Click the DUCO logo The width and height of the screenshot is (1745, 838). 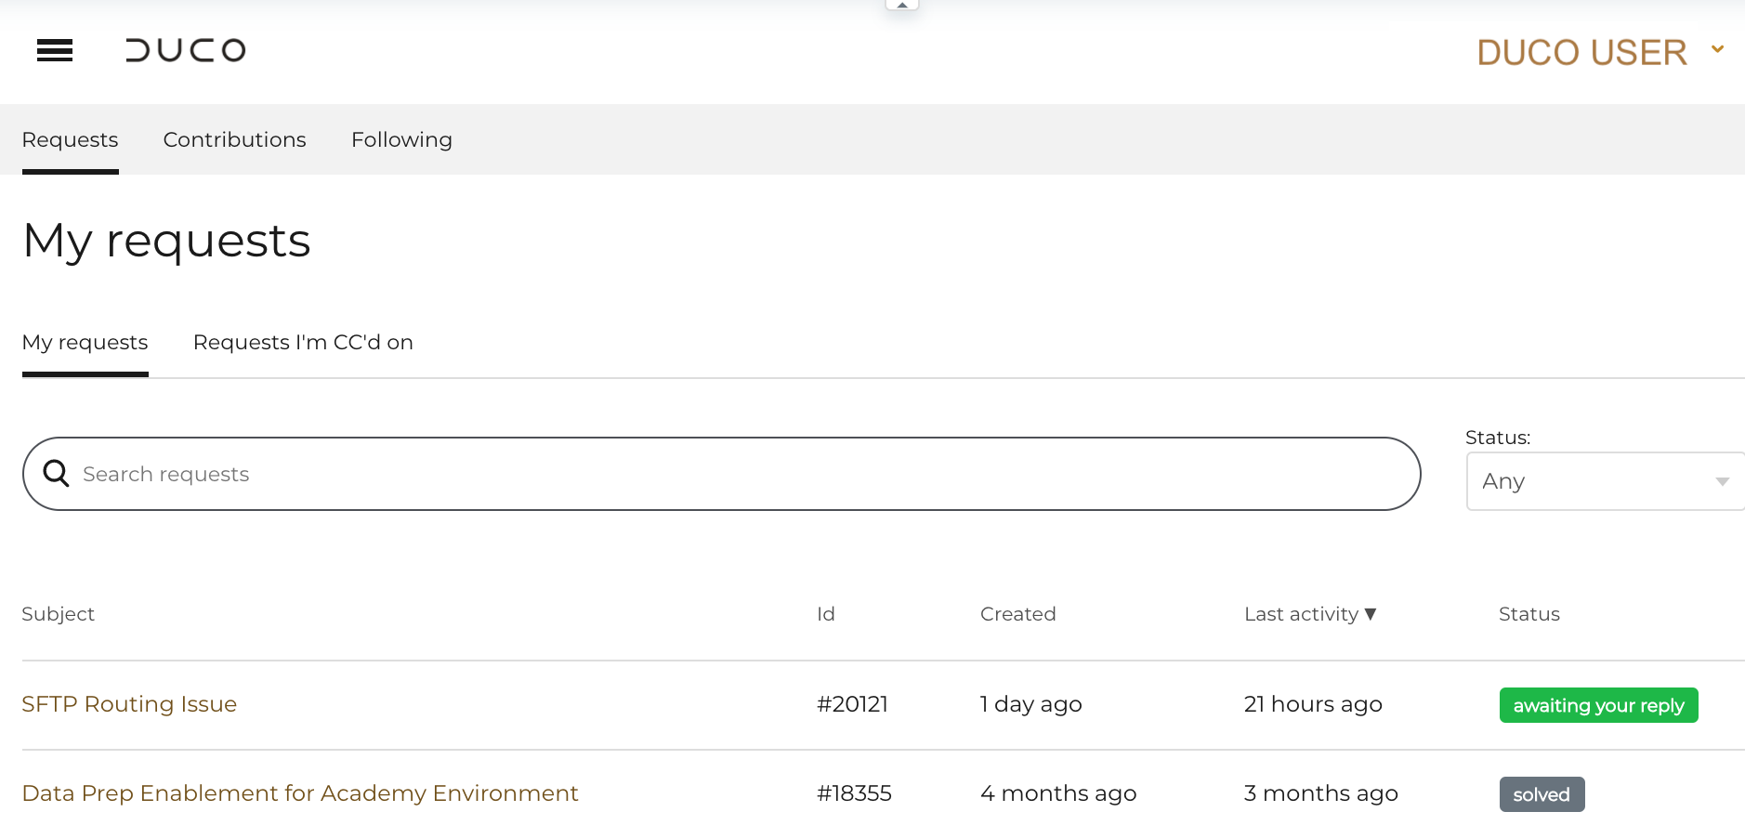tap(186, 50)
